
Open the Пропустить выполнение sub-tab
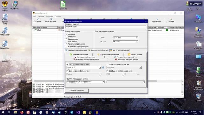85,57
